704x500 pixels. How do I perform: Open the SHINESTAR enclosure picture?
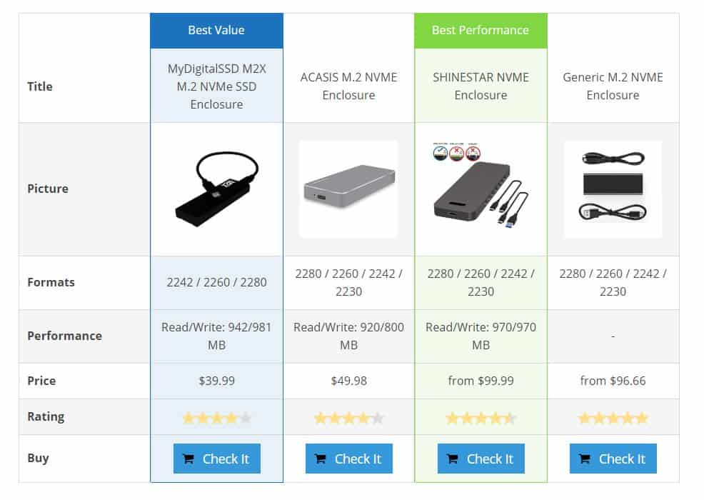[x=481, y=189]
